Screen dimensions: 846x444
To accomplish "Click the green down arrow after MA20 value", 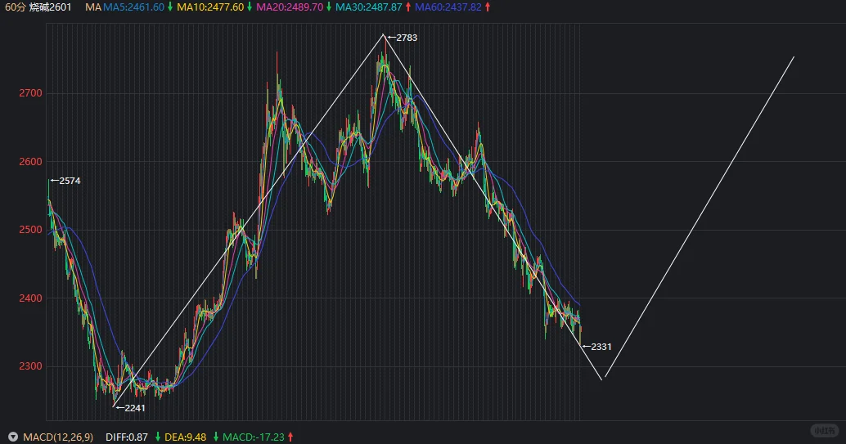I will pyautogui.click(x=329, y=7).
